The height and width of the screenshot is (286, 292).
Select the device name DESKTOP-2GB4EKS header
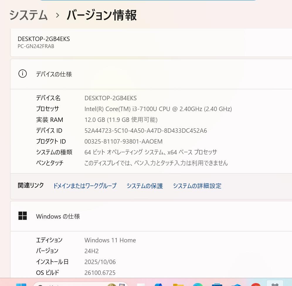pos(43,39)
